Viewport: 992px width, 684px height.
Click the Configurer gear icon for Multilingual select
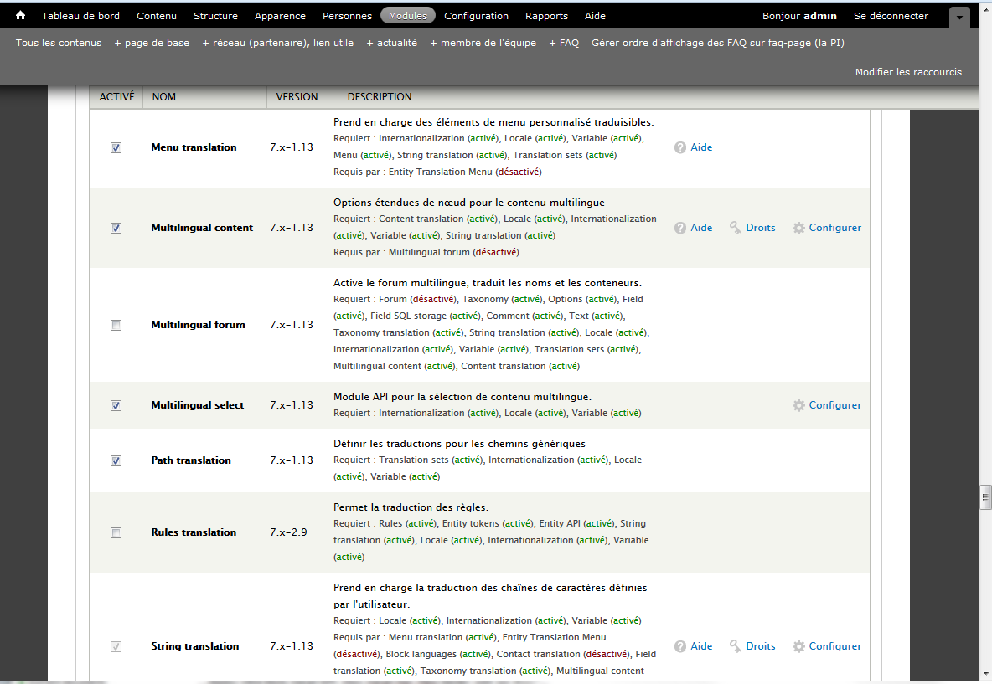798,405
